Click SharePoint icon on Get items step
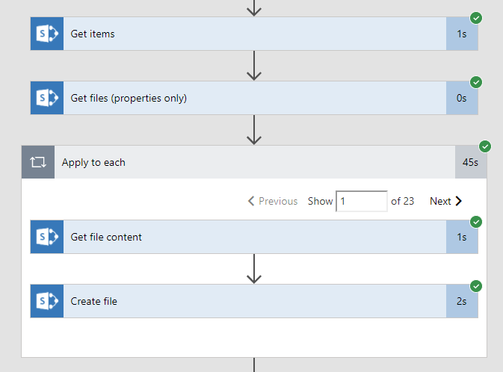503x372 pixels. 46,34
